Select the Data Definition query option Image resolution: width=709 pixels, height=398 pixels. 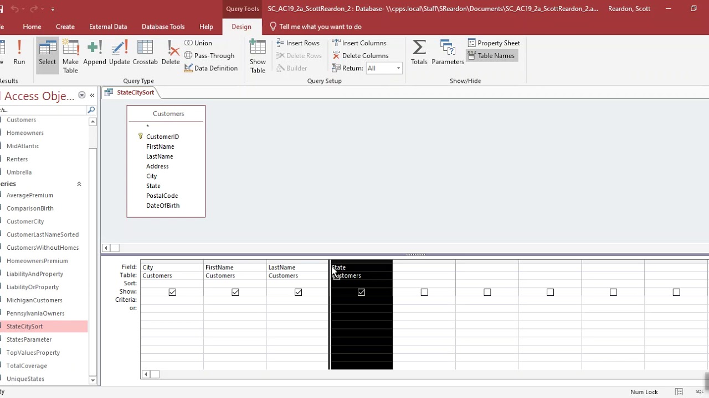pyautogui.click(x=210, y=68)
